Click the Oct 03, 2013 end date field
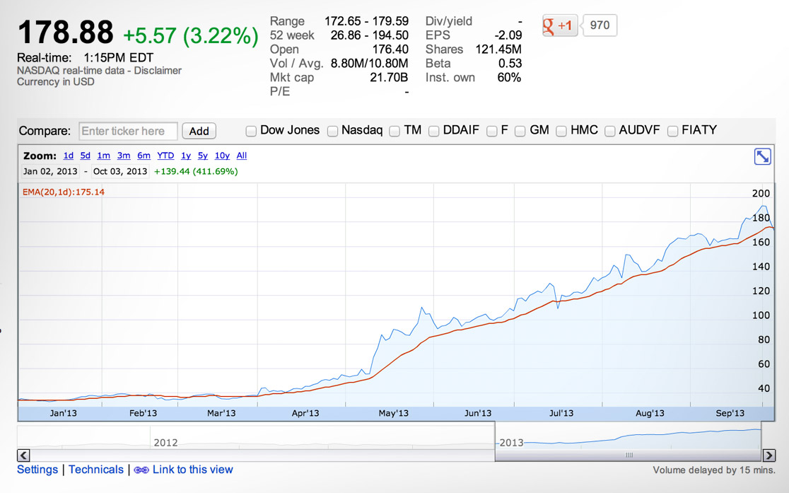Image resolution: width=789 pixels, height=493 pixels. click(120, 171)
